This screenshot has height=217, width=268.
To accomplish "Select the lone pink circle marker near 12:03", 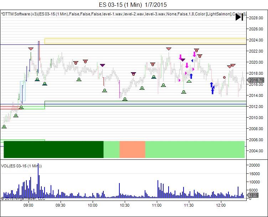I will click(224, 78).
